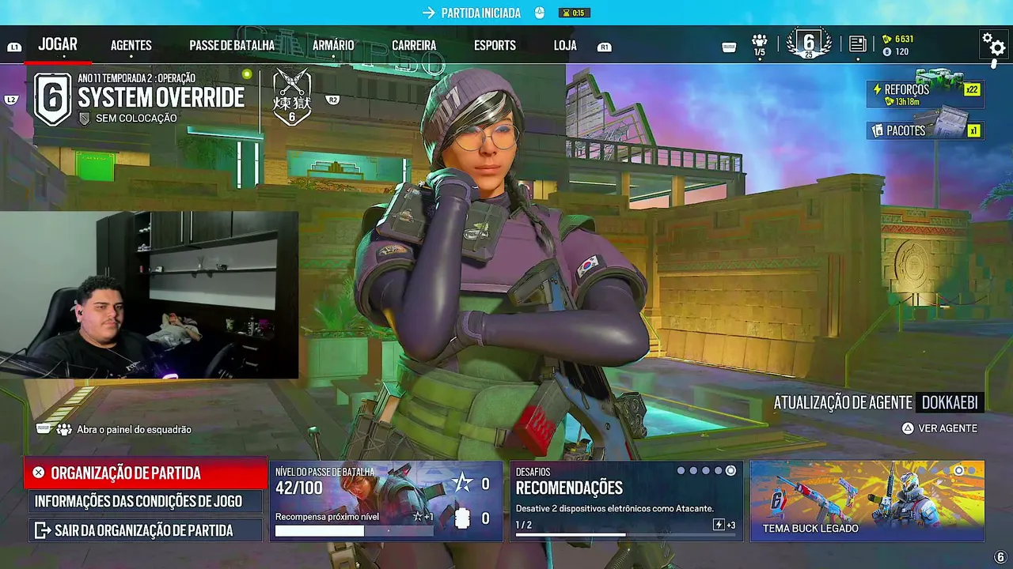Viewport: 1013px width, 569px height.
Task: Cancel Organização de Partida matchmaking
Action: (x=146, y=473)
